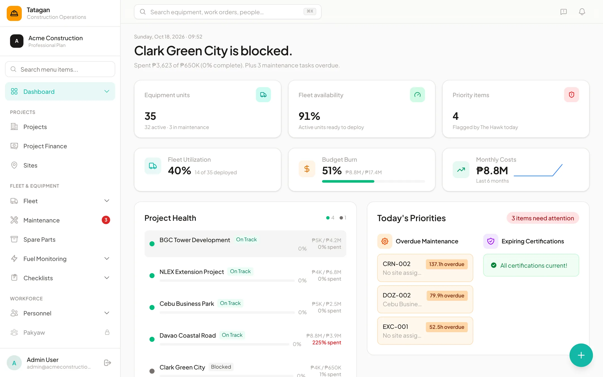This screenshot has height=377, width=603.
Task: Open the notifications bell icon
Action: coord(582,12)
